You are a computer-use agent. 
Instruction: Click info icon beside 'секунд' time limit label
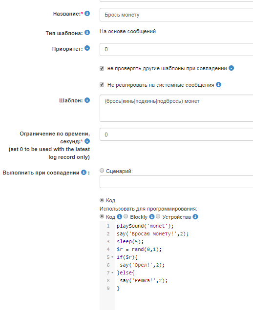[x=87, y=141]
